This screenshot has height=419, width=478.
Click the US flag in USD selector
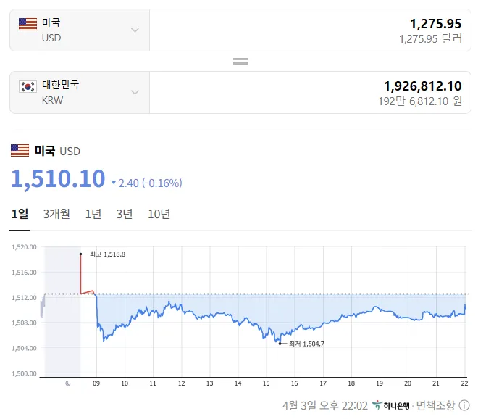pyautogui.click(x=28, y=25)
